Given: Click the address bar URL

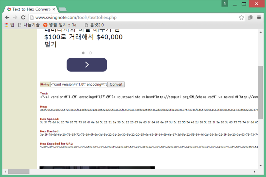Looking at the screenshot, I should (75, 17).
